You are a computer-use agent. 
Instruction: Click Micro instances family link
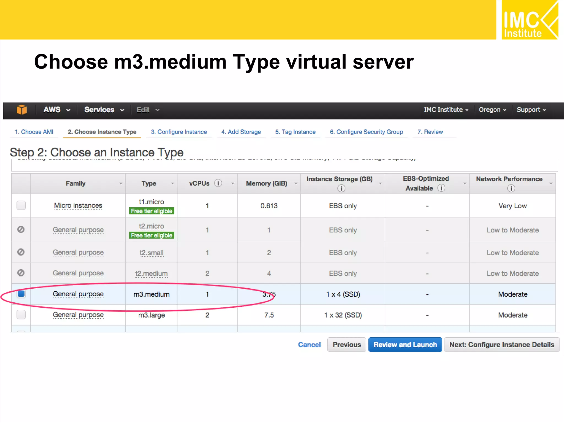(78, 205)
